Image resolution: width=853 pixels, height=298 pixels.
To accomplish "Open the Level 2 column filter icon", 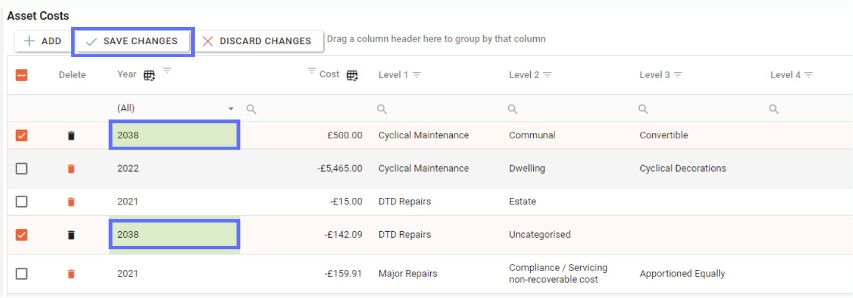I will click(547, 75).
